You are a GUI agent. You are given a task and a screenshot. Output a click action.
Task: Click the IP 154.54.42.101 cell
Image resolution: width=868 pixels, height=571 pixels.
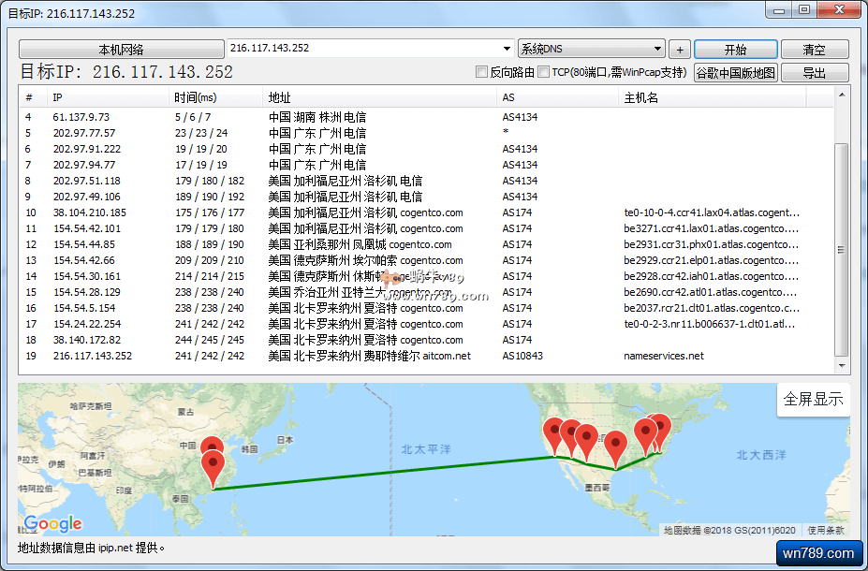[x=87, y=229]
